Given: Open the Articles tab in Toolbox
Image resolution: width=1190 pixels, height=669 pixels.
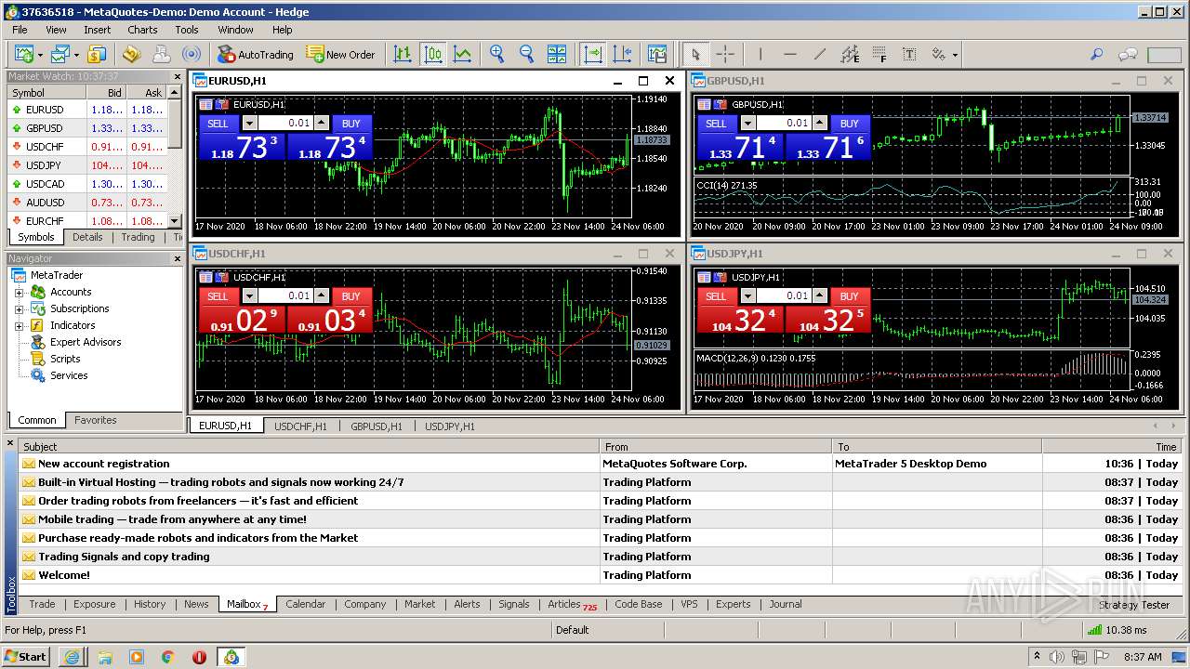Looking at the screenshot, I should click(x=571, y=604).
